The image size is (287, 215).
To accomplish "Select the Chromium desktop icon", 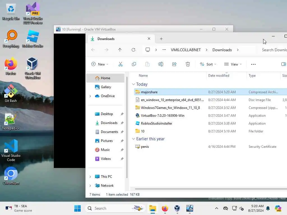I will [11, 176].
